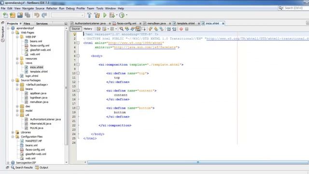This screenshot has width=309, height=174.
Task: Minimize the Projects panel window icon
Action: click(x=66, y=24)
